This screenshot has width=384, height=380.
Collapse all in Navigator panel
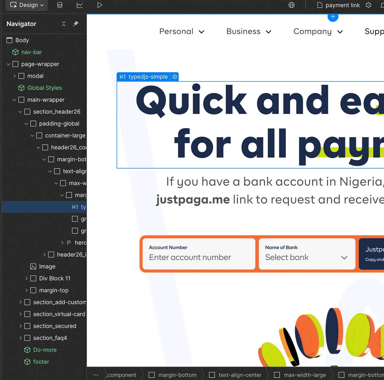(x=64, y=24)
